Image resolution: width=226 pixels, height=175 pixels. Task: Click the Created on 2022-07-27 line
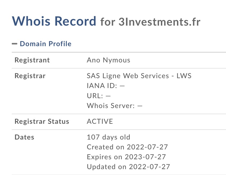(x=127, y=147)
